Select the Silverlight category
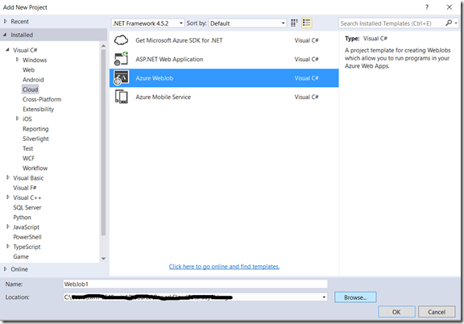This screenshot has height=324, width=464. click(35, 139)
